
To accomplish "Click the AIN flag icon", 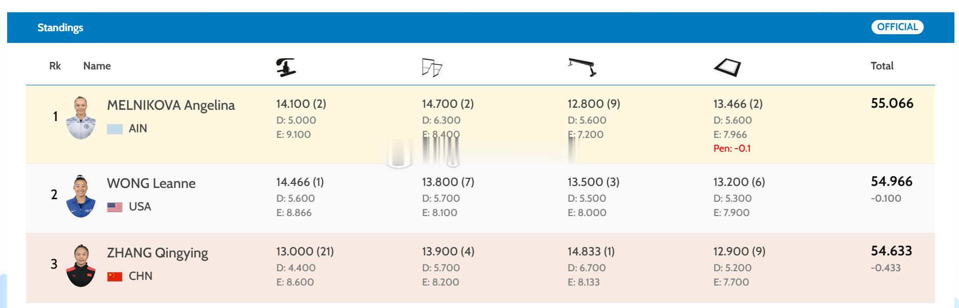I will pos(115,129).
